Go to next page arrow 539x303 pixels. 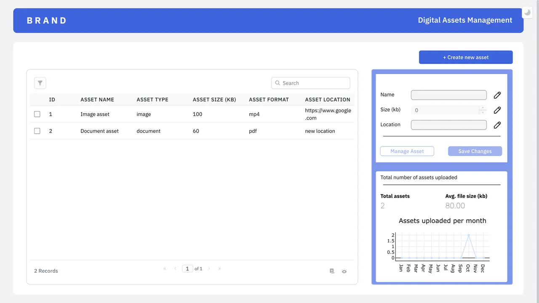pos(209,268)
